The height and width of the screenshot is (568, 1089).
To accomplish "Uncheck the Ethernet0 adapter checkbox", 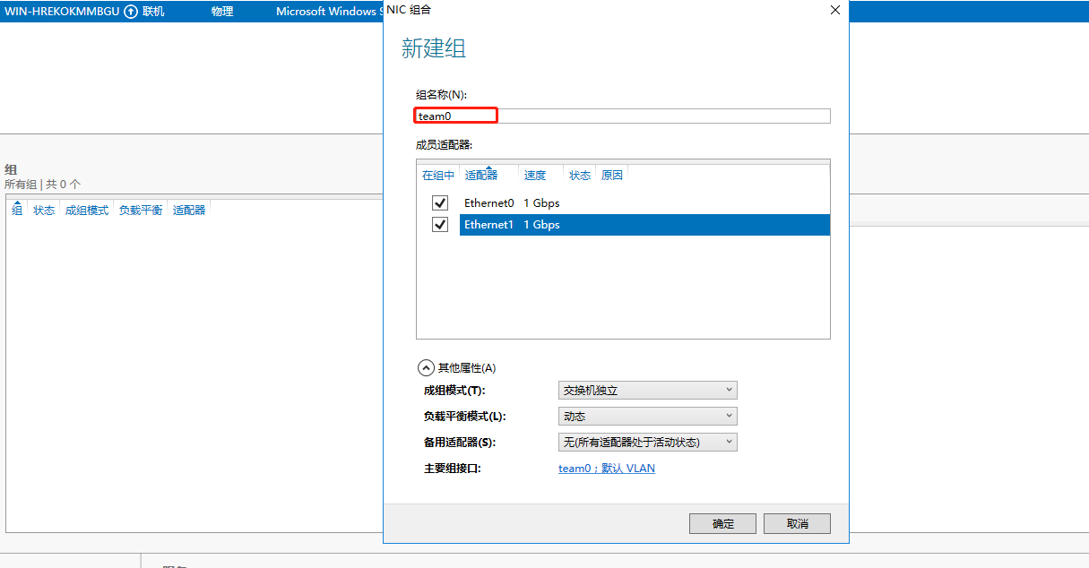I will 440,203.
